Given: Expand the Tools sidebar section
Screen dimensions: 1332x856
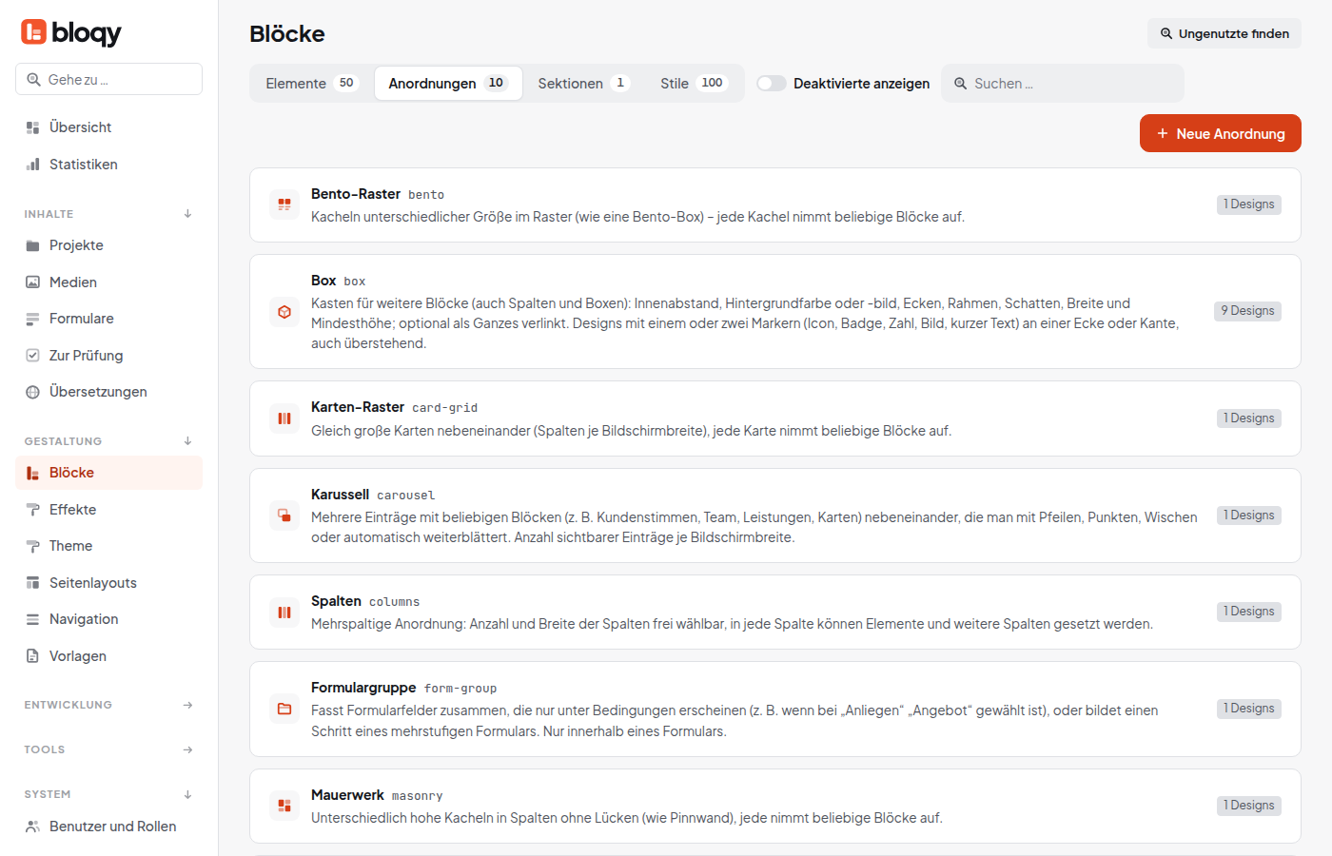Looking at the screenshot, I should (x=187, y=749).
